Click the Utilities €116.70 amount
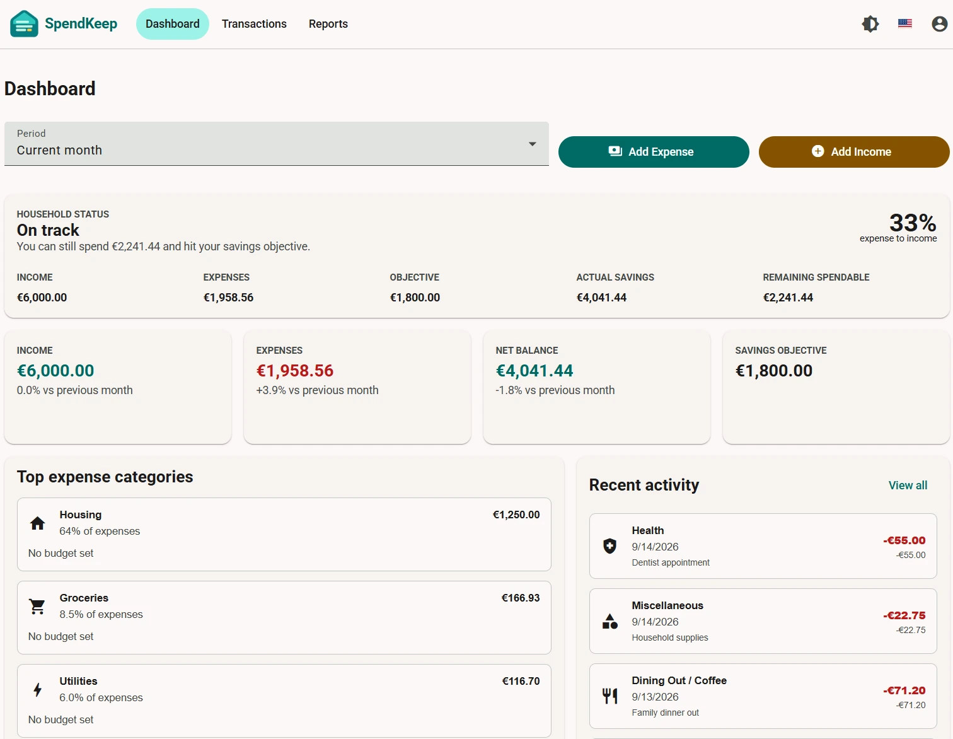Screen dimensions: 953x739 521,681
